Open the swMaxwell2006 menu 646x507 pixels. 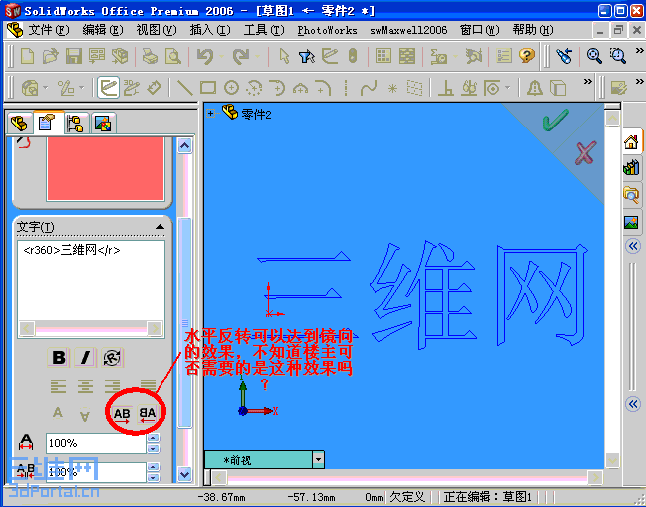point(409,30)
